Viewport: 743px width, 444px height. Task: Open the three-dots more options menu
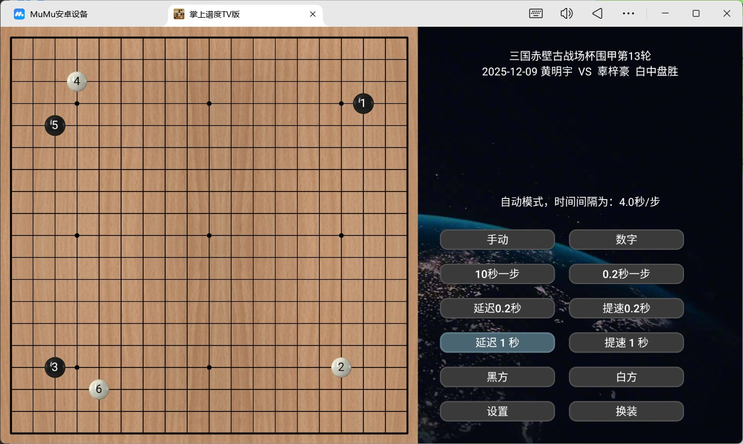tap(628, 14)
